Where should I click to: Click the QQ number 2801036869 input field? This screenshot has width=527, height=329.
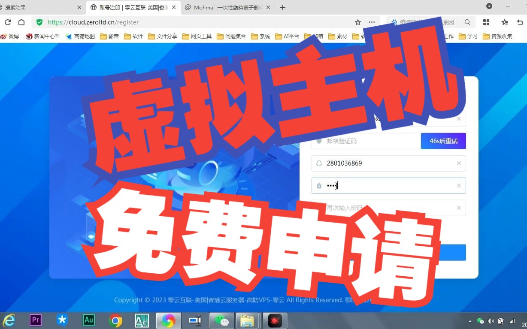386,163
